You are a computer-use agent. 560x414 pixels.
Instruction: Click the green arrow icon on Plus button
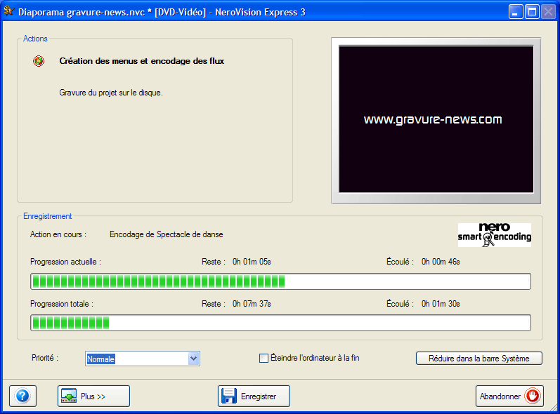[x=69, y=396]
